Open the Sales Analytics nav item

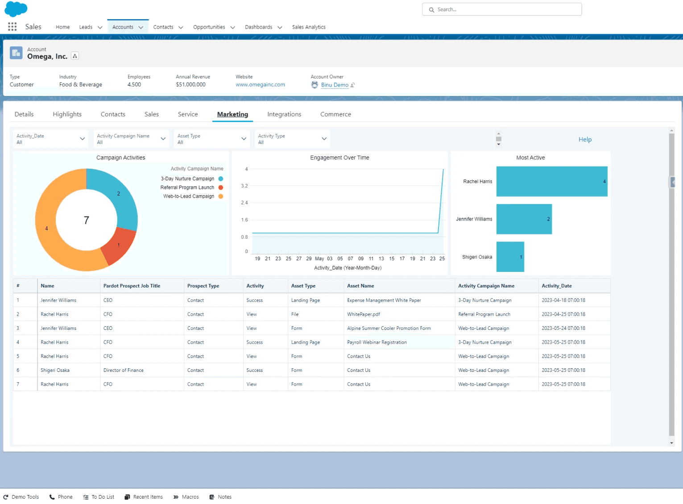click(309, 27)
